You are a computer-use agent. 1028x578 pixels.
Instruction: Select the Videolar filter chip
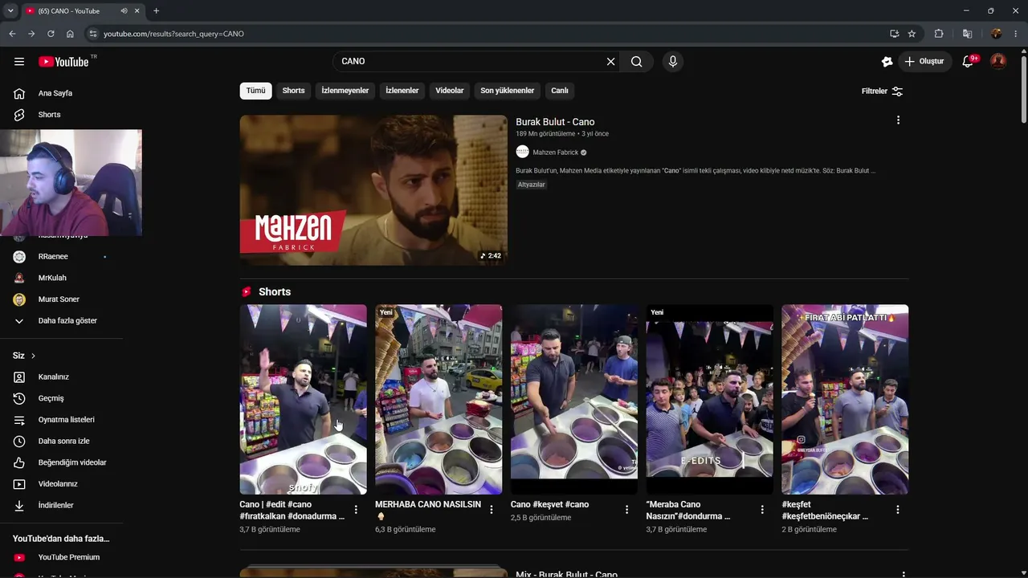coord(450,91)
